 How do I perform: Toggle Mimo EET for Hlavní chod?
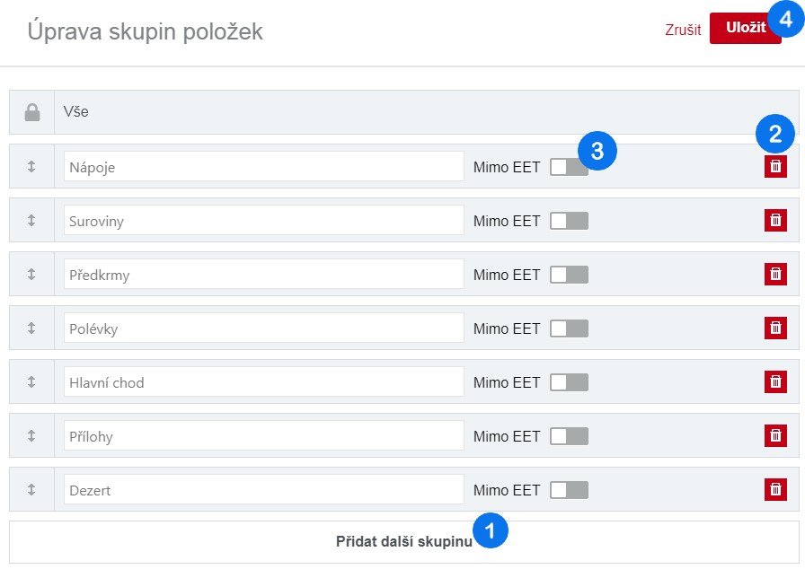[x=569, y=381]
